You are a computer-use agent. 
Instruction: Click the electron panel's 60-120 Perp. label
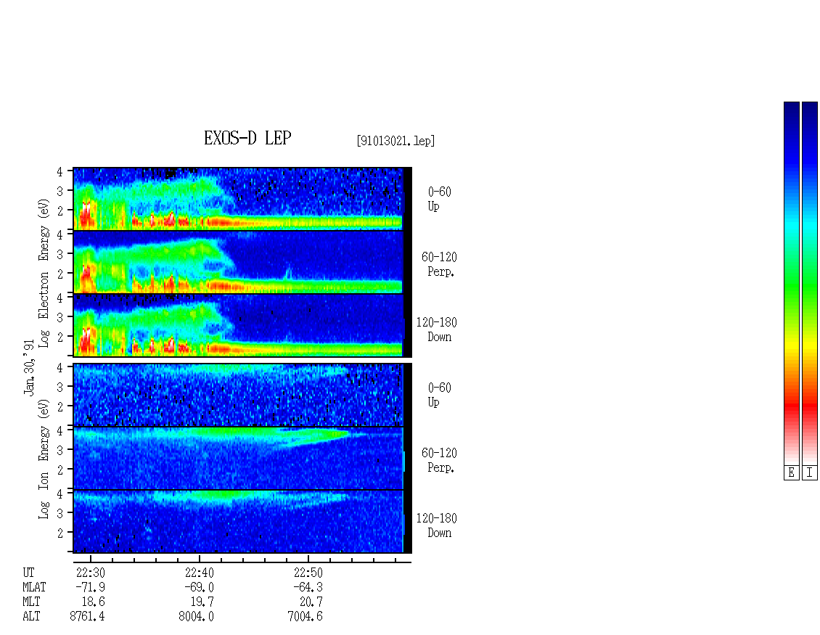[439, 264]
